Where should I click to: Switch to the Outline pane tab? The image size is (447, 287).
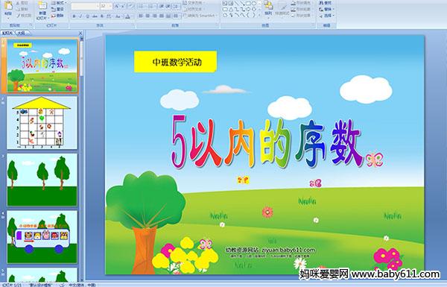coord(22,33)
